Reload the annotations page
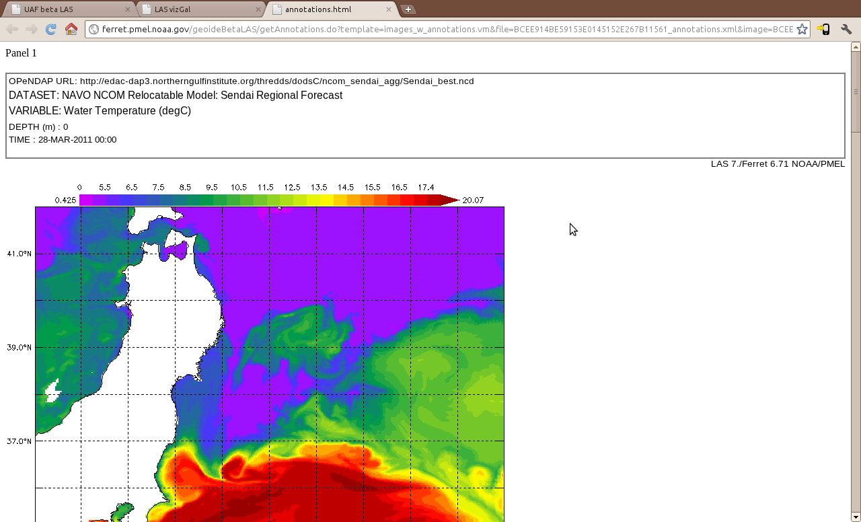861x522 pixels. (50, 29)
